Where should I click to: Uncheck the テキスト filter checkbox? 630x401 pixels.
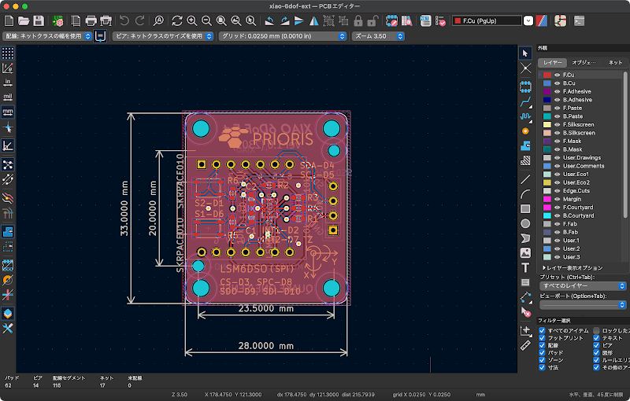click(596, 338)
